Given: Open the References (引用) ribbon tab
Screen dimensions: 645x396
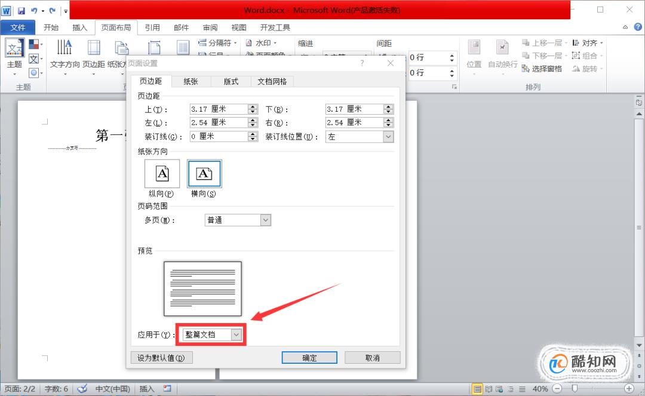Looking at the screenshot, I should (152, 27).
